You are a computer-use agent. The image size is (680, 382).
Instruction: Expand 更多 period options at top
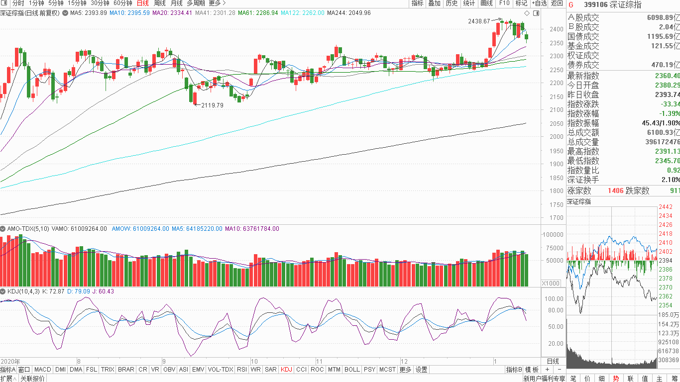click(x=217, y=3)
